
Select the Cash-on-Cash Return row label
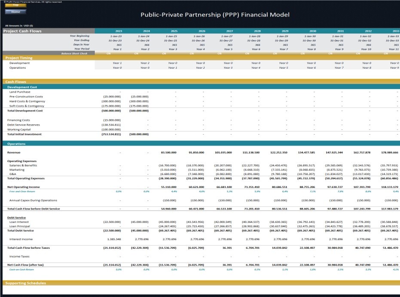[22, 270]
